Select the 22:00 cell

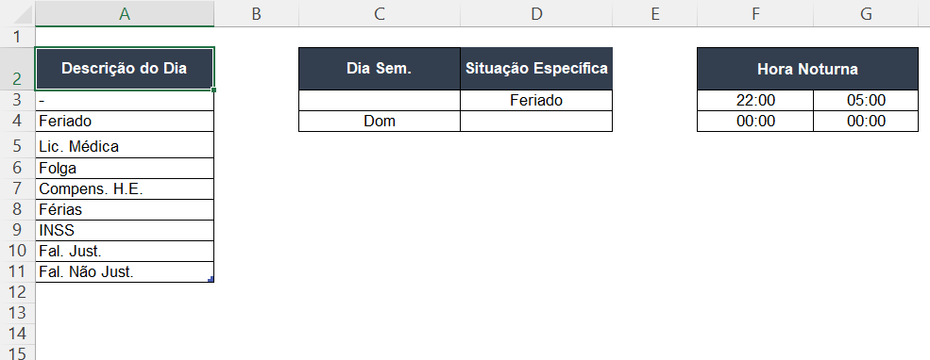click(x=755, y=101)
